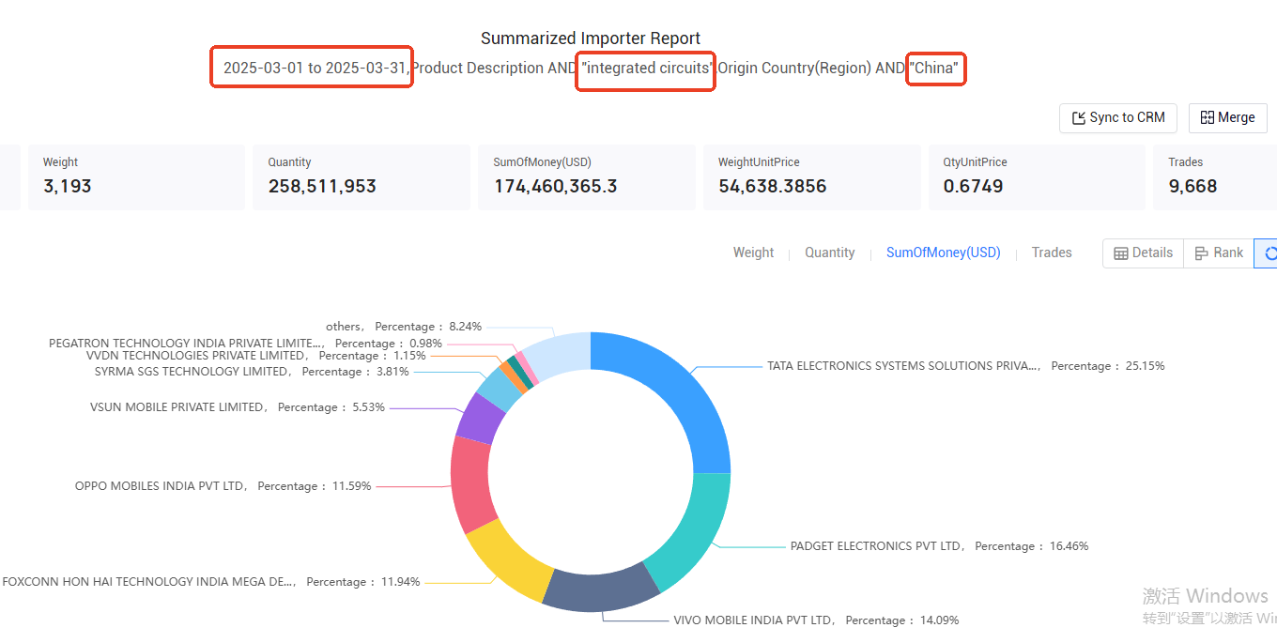1277x643 pixels.
Task: Open the Details table view
Action: point(1143,253)
